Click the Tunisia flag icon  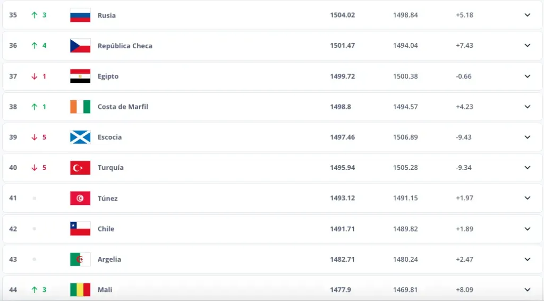80,198
